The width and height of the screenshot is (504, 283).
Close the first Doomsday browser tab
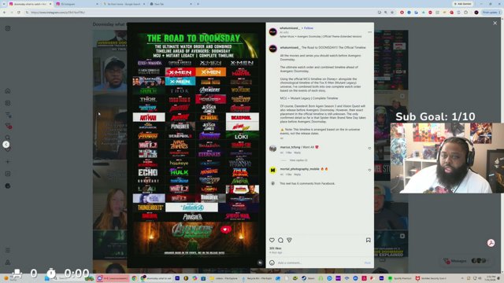(50, 4)
